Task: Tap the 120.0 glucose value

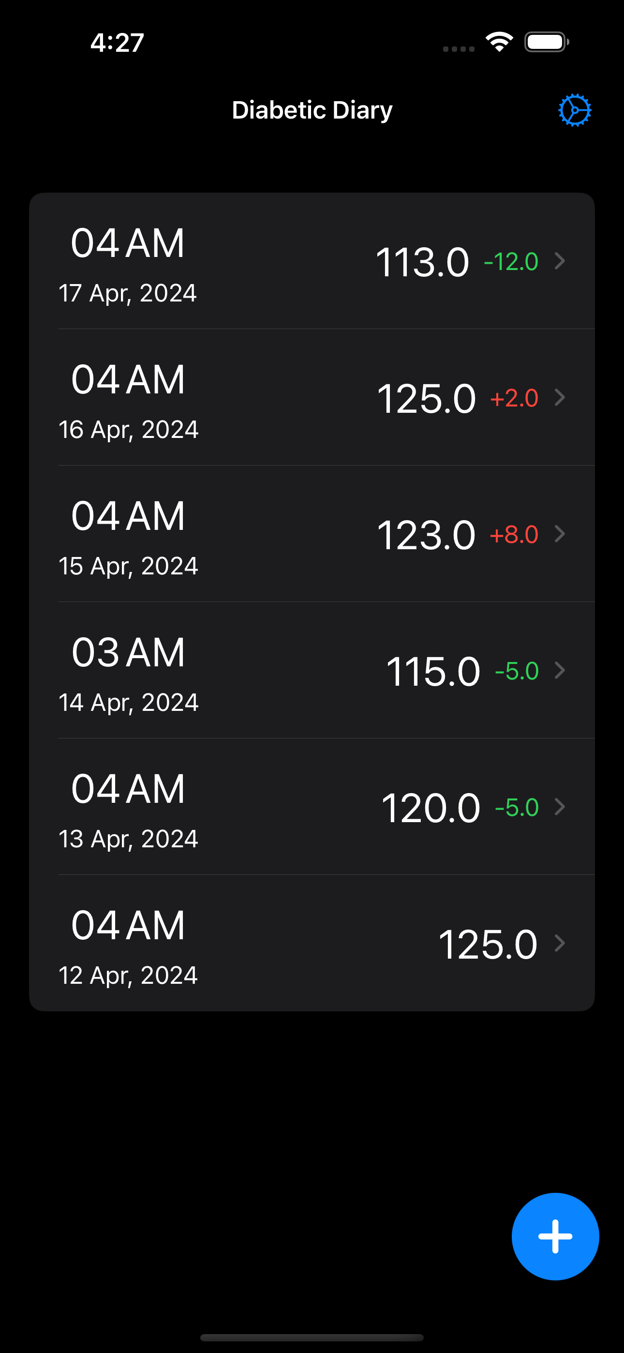Action: click(x=430, y=808)
